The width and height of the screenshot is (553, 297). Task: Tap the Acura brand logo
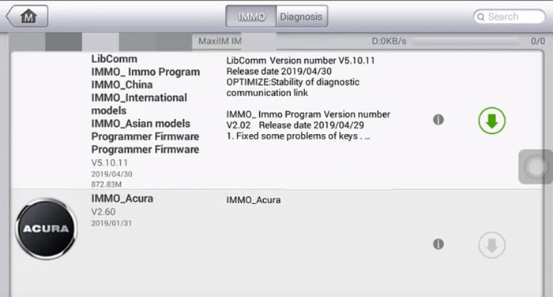click(46, 228)
